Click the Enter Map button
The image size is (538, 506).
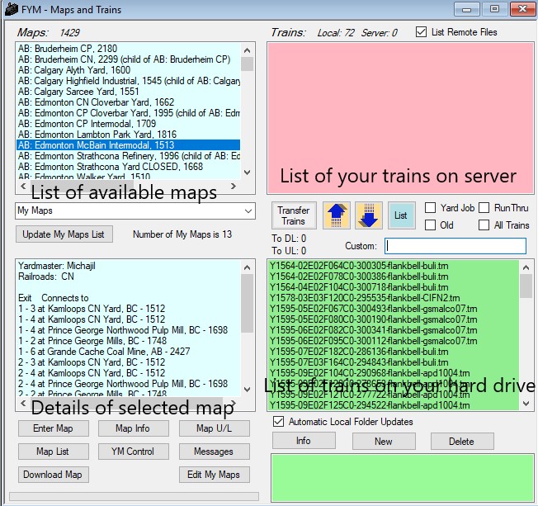(x=53, y=428)
